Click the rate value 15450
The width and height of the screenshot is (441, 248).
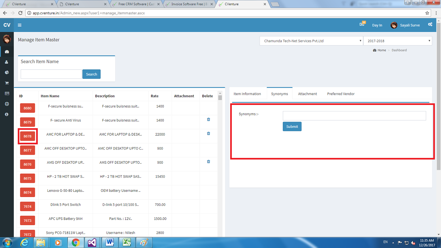(x=160, y=177)
